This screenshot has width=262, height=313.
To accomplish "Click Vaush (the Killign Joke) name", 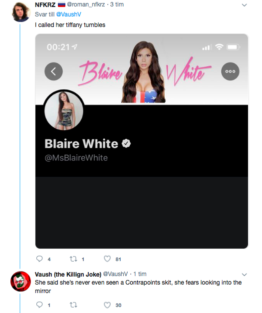I will [x=68, y=274].
